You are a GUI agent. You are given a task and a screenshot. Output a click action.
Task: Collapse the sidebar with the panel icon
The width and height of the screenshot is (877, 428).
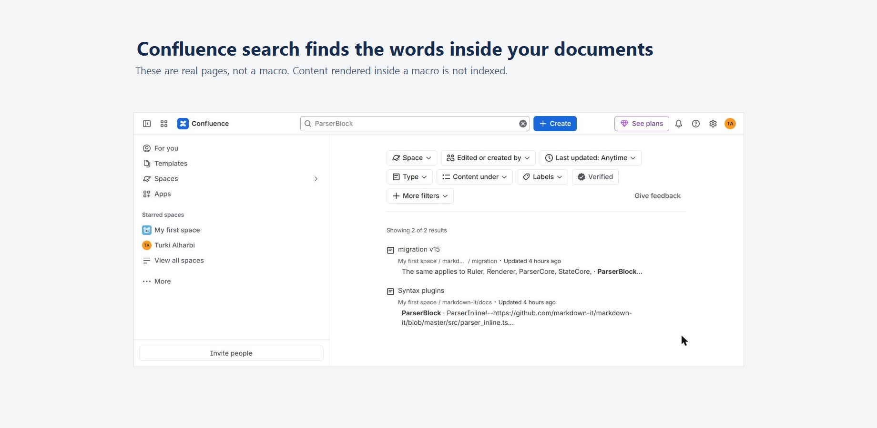point(147,124)
